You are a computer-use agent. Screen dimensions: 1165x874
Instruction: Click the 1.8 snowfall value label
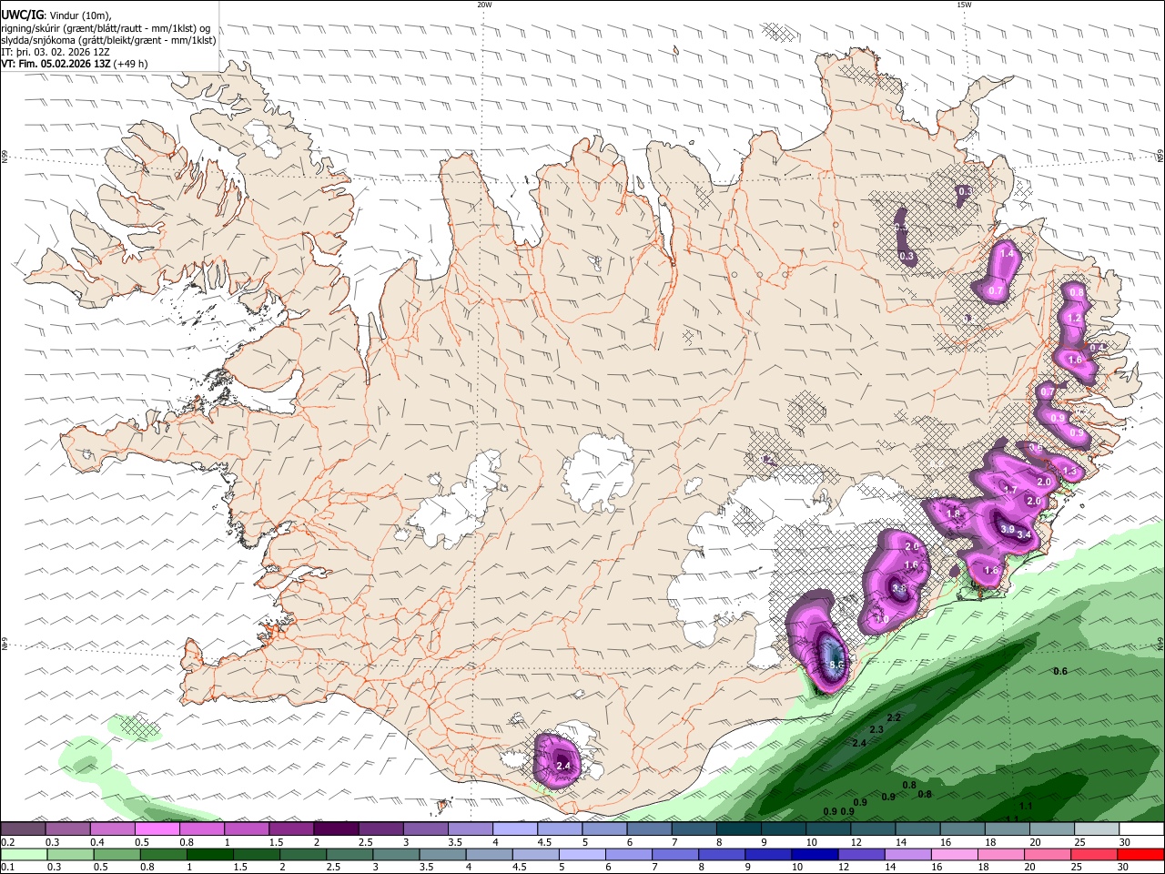point(954,514)
